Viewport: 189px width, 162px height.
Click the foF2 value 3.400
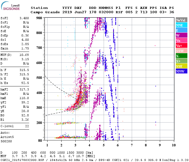(x=24, y=18)
